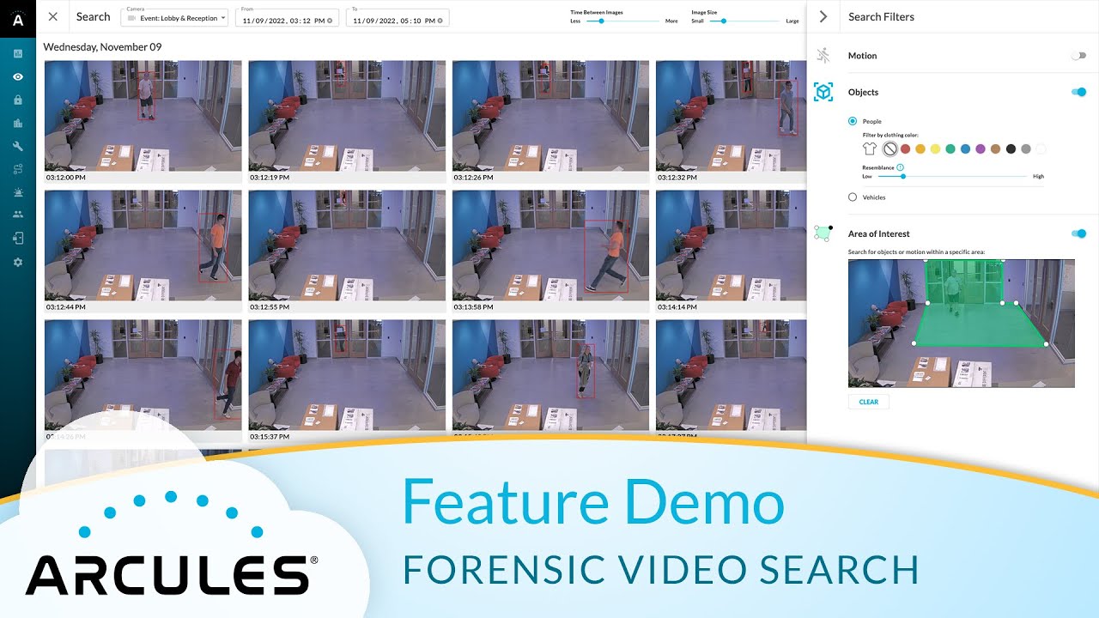Toggle the Motion filter switch
The image size is (1099, 618).
(x=1078, y=56)
